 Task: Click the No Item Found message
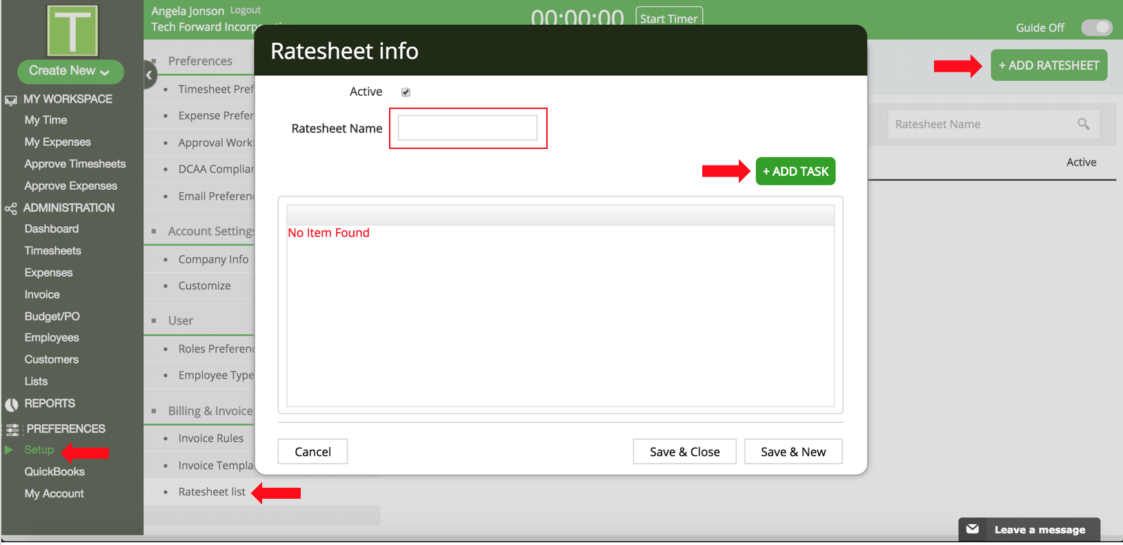coord(328,232)
